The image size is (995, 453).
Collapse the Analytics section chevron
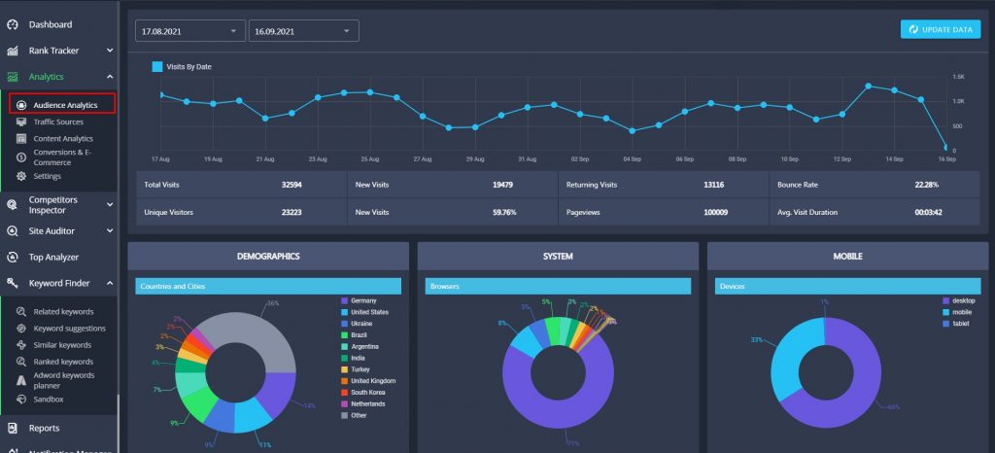[x=110, y=77]
